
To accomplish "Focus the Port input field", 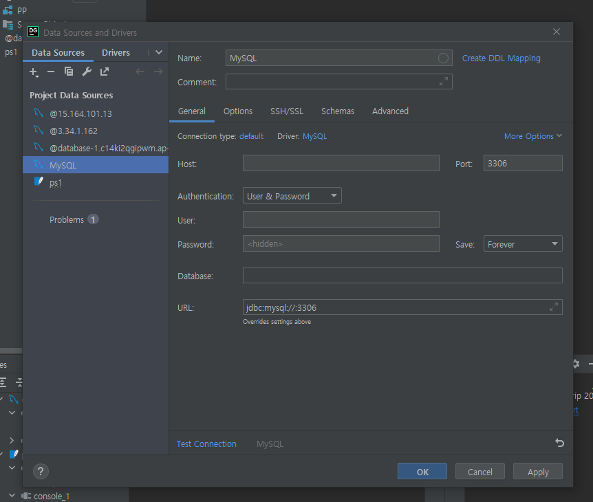I will pyautogui.click(x=523, y=163).
